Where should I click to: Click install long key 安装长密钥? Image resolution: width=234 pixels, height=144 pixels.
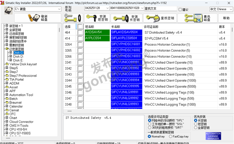click(x=126, y=18)
